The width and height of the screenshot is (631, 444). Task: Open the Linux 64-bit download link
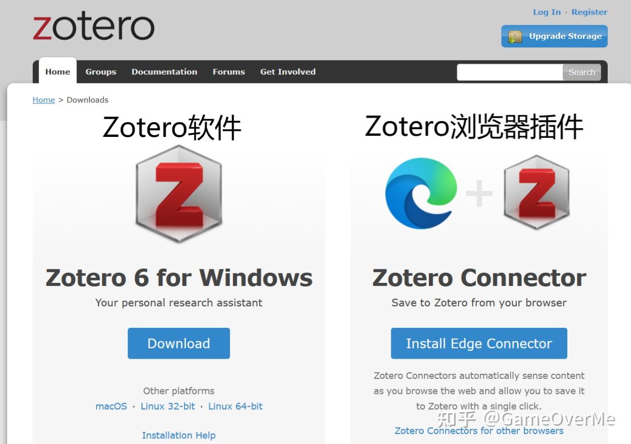click(235, 406)
